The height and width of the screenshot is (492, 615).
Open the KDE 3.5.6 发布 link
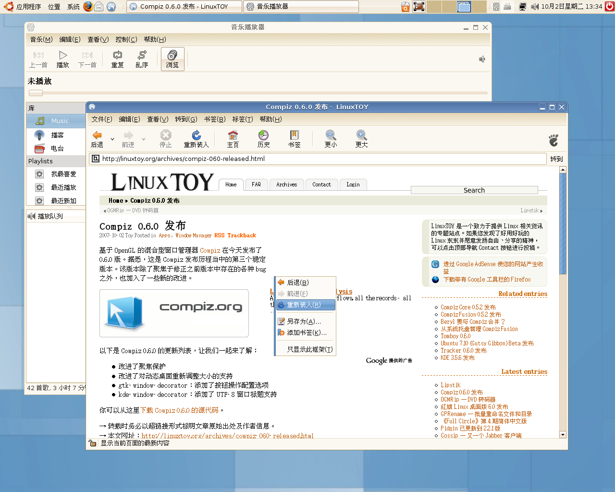[457, 358]
